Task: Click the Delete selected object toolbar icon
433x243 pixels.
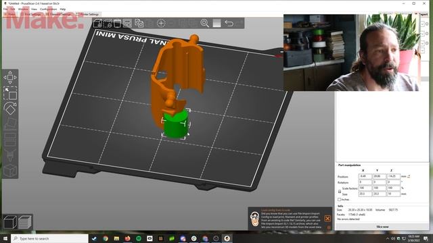Action: click(x=108, y=23)
